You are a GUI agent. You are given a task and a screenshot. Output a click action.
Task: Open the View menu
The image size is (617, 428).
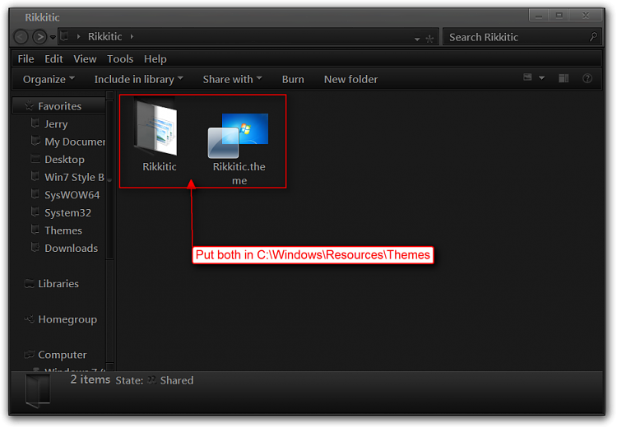[85, 59]
